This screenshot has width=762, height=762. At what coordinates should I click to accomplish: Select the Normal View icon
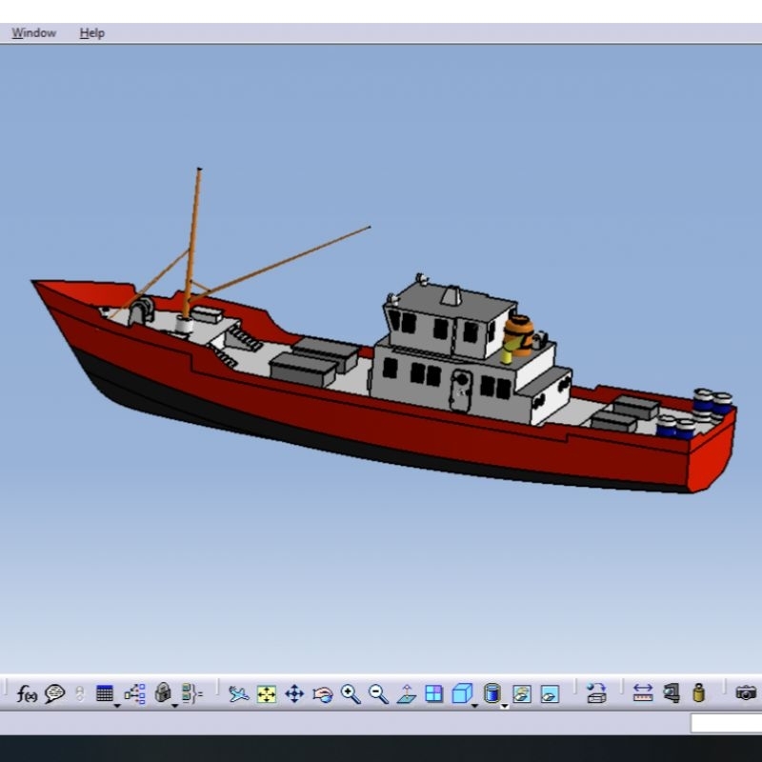click(x=407, y=694)
